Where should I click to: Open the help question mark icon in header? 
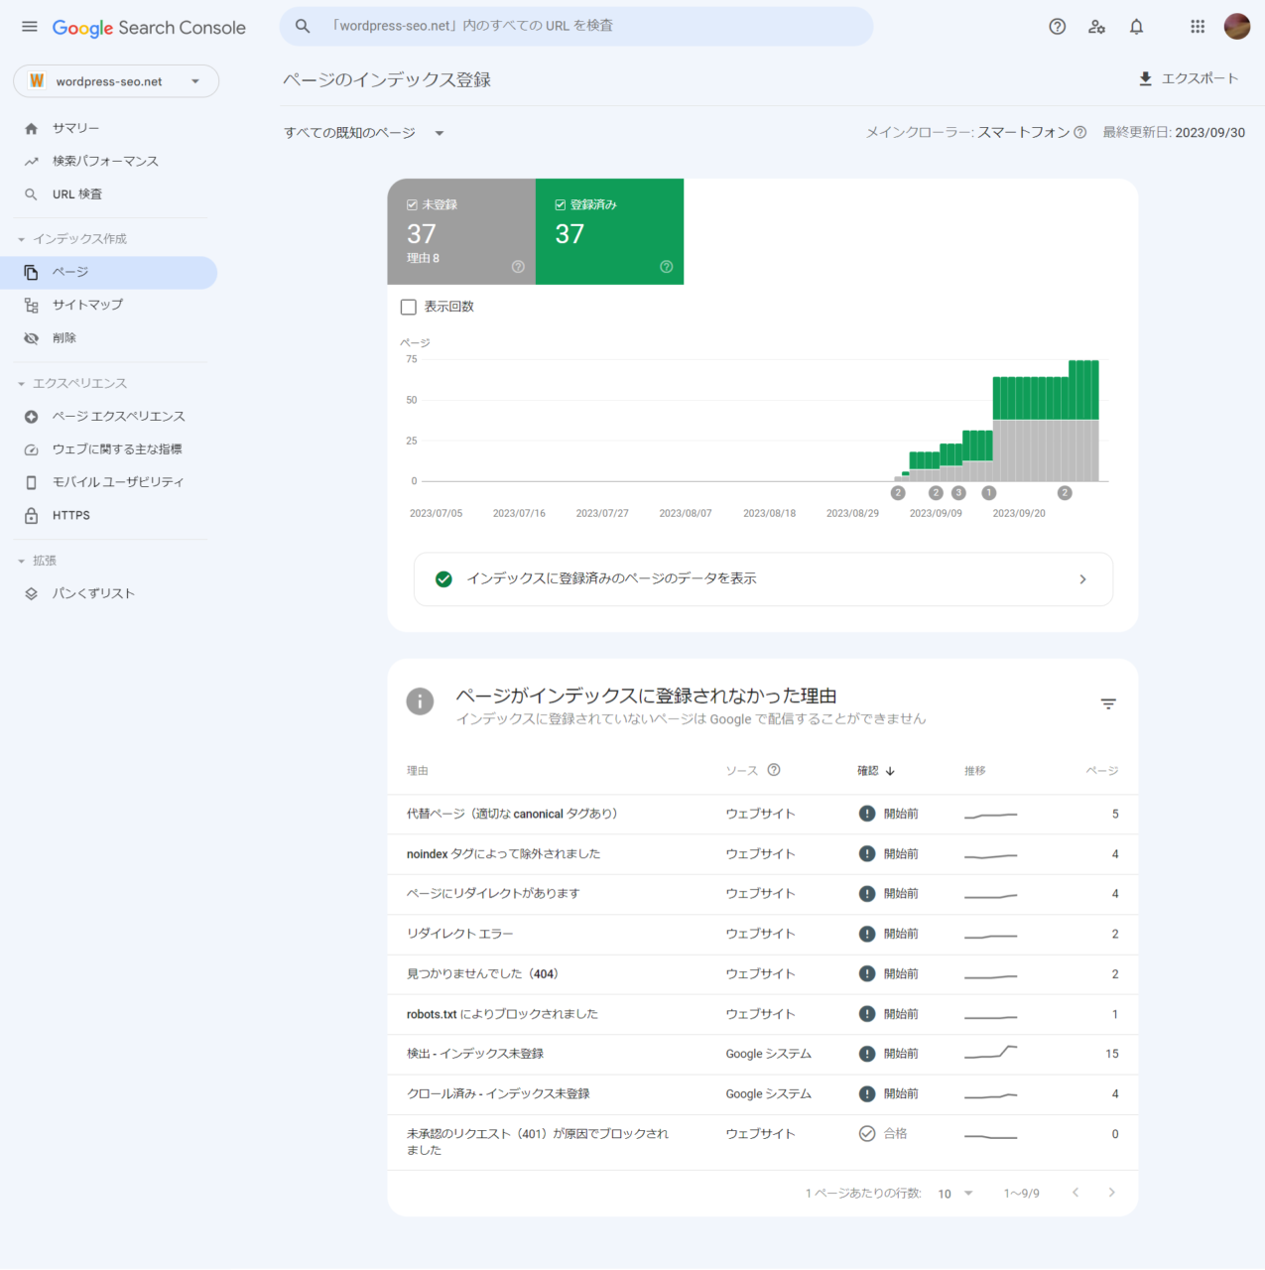(1058, 27)
